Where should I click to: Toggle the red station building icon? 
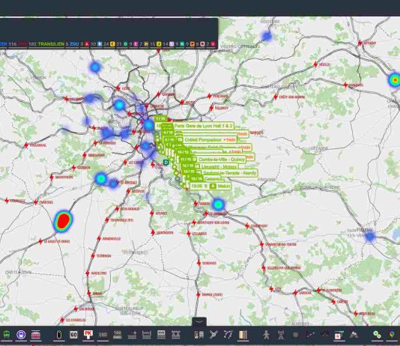[x=36, y=335]
